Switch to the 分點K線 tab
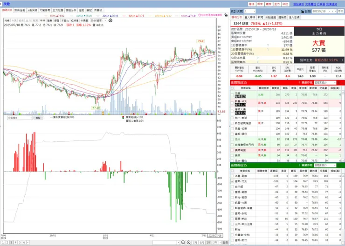The height and width of the screenshot is (246, 345). (32, 10)
